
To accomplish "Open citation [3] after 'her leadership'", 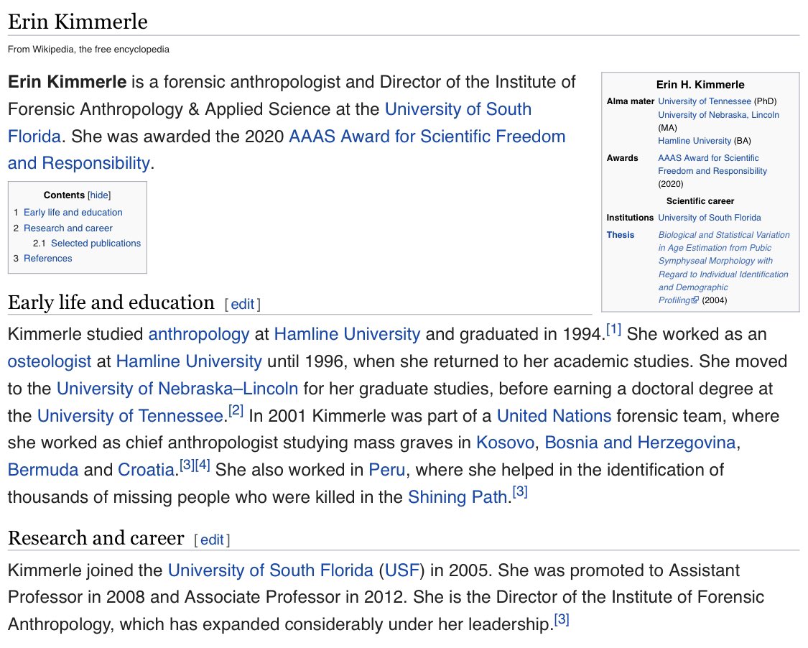I will pos(562,620).
